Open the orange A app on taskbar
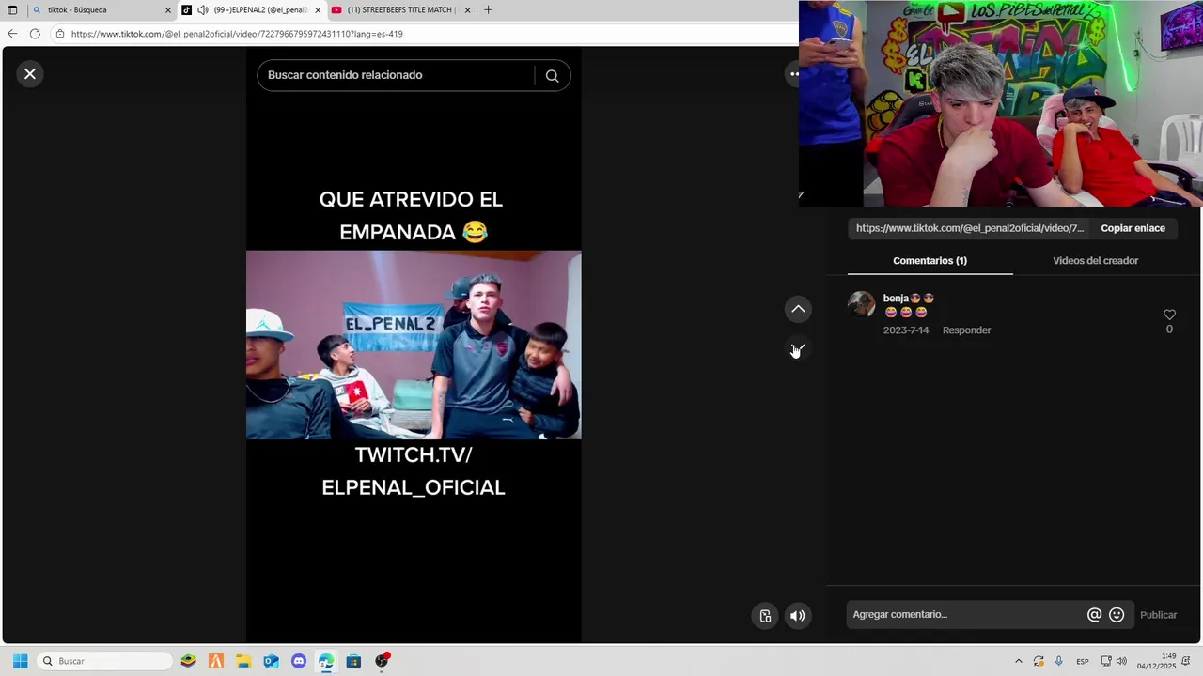 click(216, 661)
